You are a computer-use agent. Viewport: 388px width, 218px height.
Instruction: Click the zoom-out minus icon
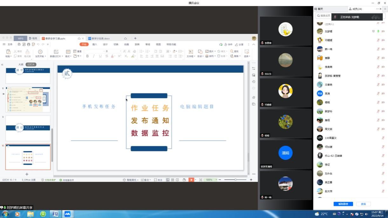point(220,180)
